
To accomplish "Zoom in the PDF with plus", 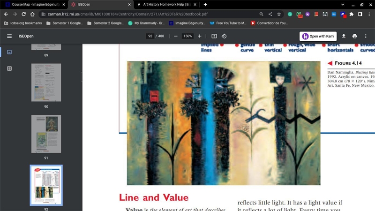I will pyautogui.click(x=200, y=36).
